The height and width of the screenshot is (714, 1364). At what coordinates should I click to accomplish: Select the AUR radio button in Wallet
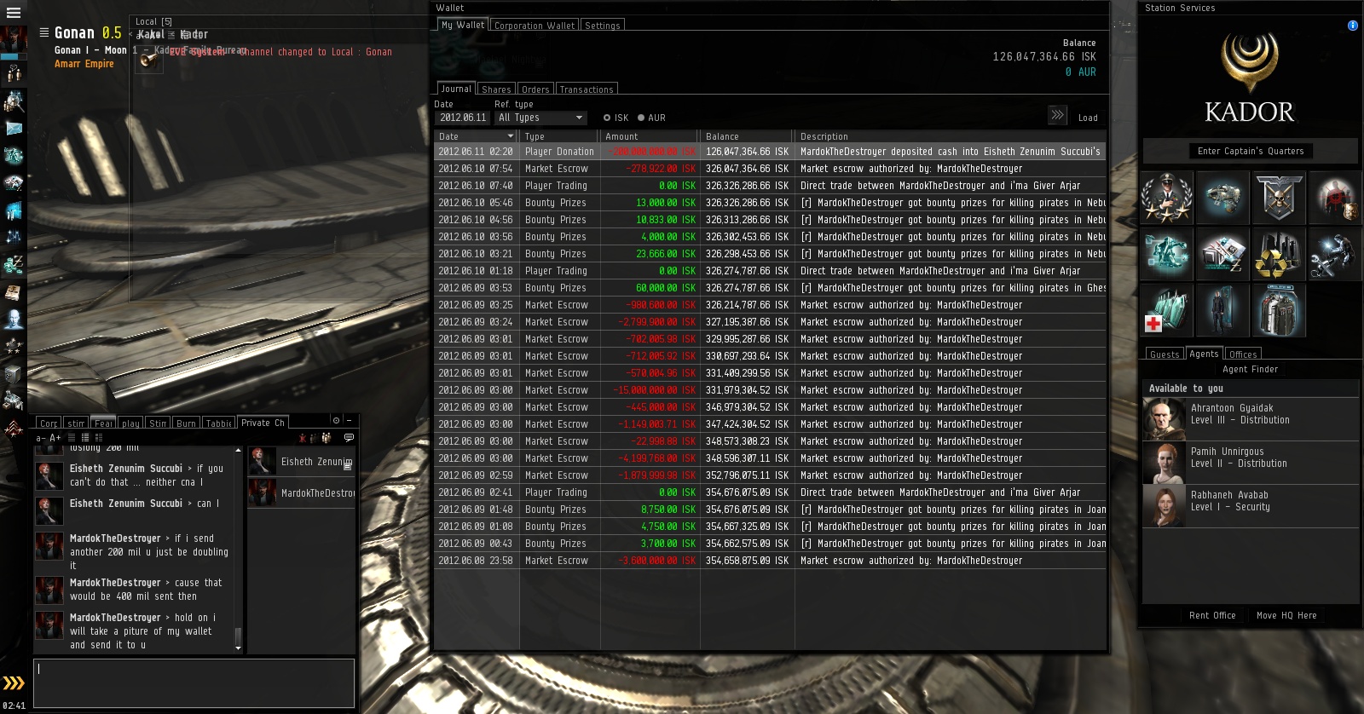click(641, 118)
